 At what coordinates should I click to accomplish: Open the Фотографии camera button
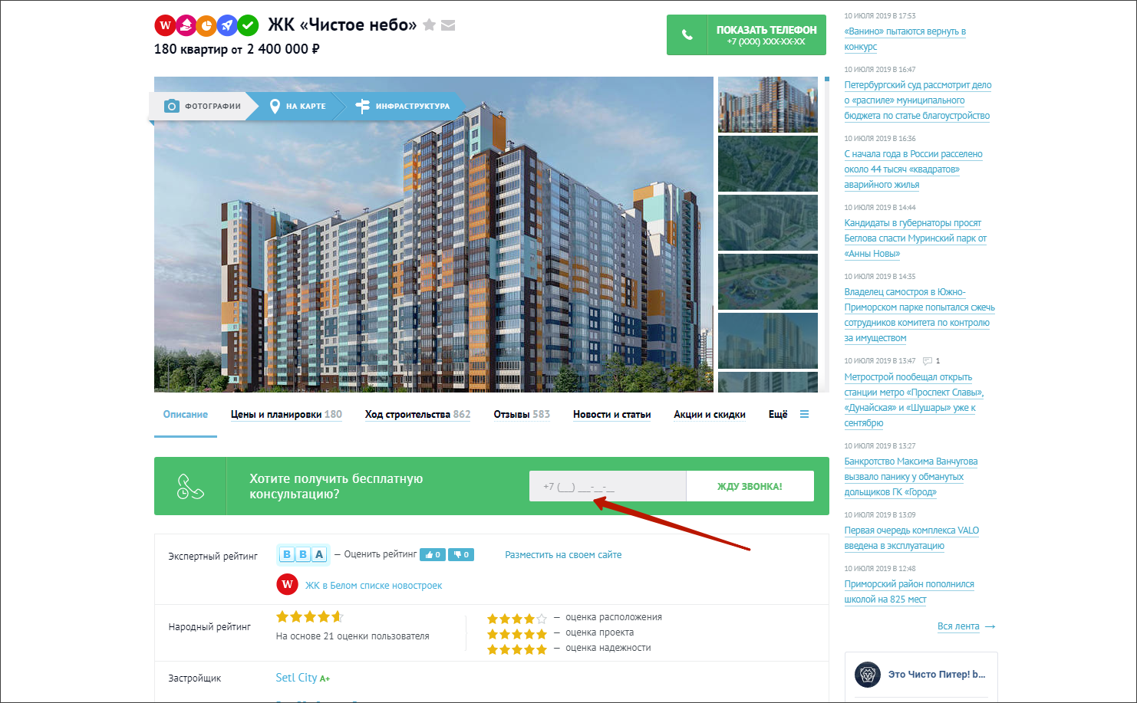click(203, 106)
